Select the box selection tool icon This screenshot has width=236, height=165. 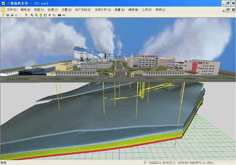click(x=54, y=15)
